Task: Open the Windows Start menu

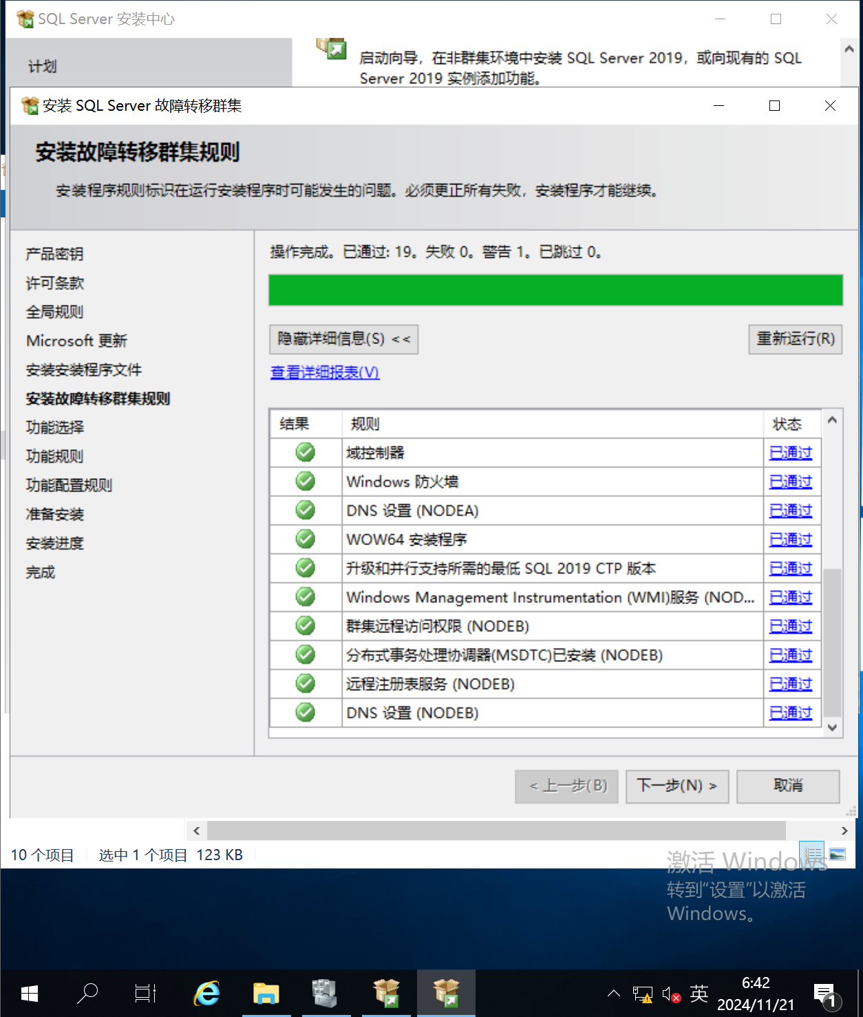Action: pyautogui.click(x=29, y=993)
